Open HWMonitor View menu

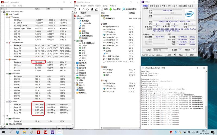[x=8, y=6]
